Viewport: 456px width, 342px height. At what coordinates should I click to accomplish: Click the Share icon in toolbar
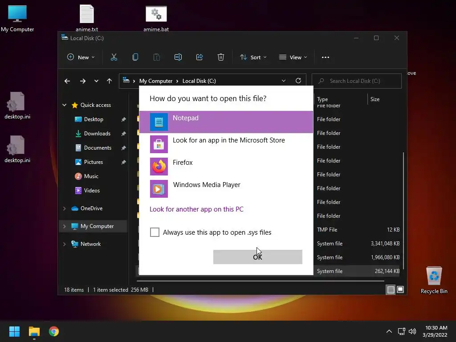pos(199,57)
